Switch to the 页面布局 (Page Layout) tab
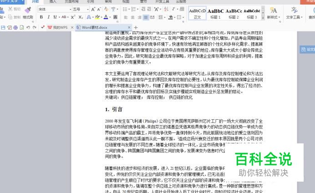Screen dimensions: 315x193 pos(71,2)
